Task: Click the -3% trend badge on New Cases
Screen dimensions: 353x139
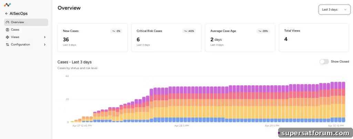Action: tap(116, 31)
